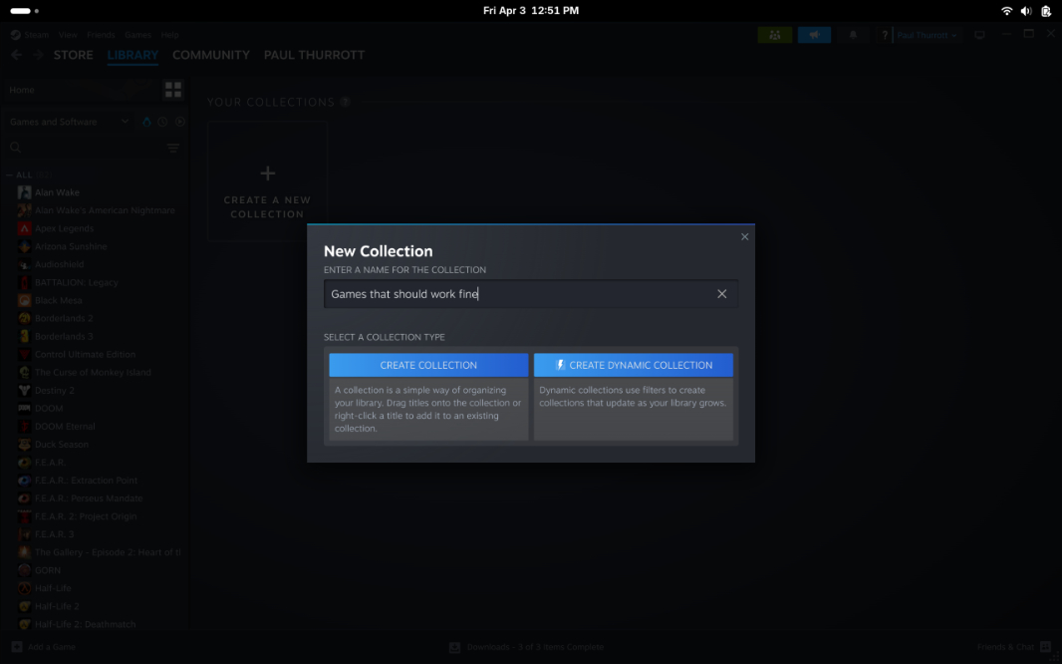Click the announcements megaphone icon
1062x664 pixels.
click(x=814, y=35)
